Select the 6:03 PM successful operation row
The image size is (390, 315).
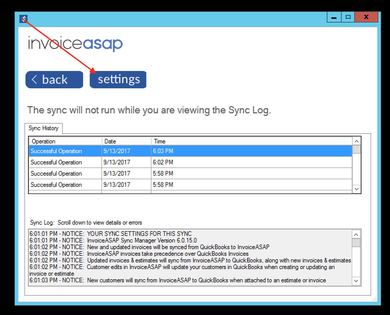190,151
